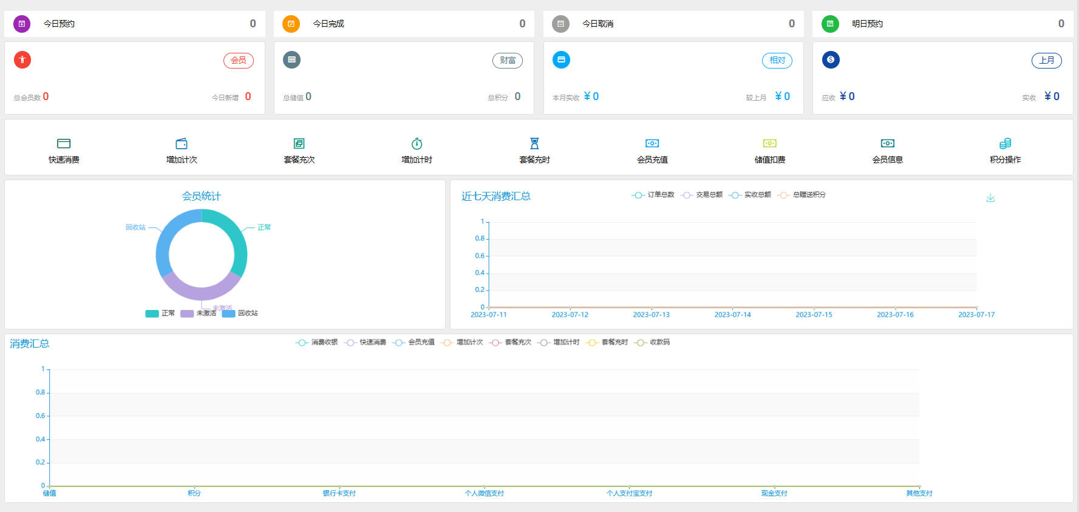
Task: Toggle 套餐充时 series legend in 消费汇总
Action: pos(607,342)
